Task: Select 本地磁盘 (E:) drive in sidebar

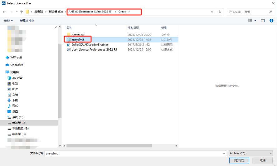Action: pyautogui.click(x=20, y=128)
